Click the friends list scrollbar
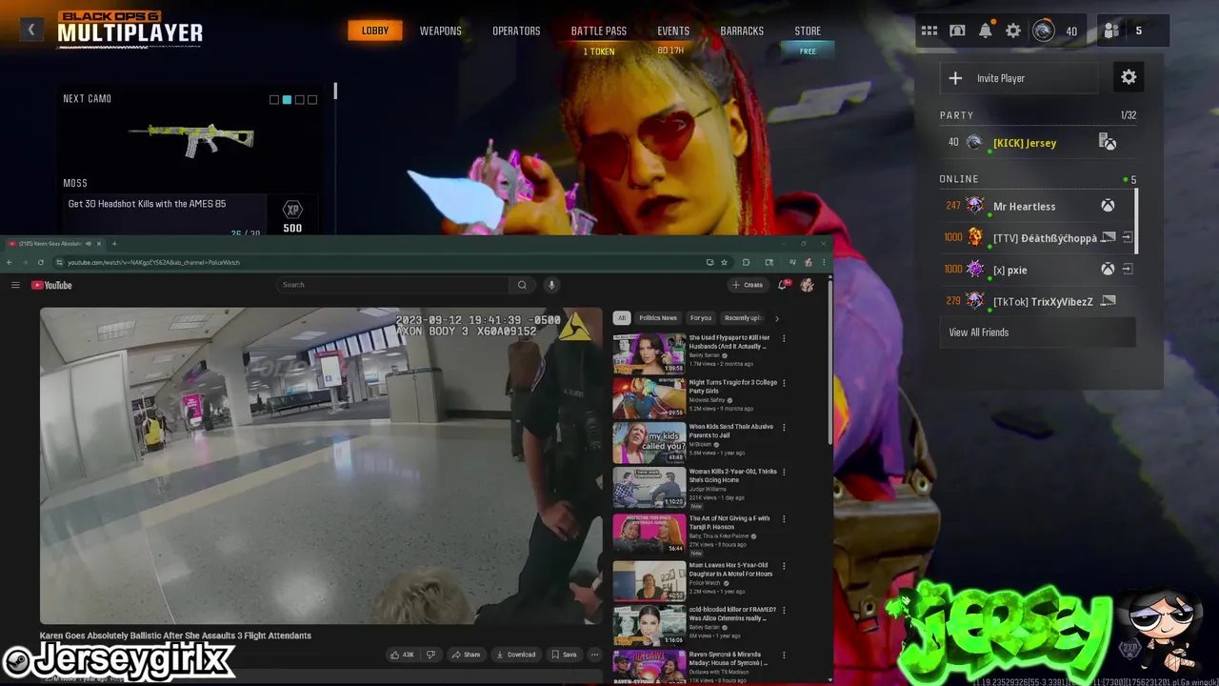The height and width of the screenshot is (686, 1219). click(x=1137, y=221)
